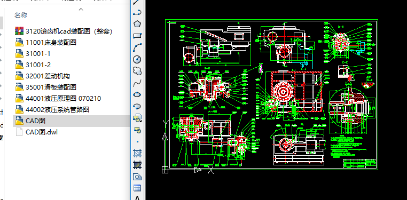Select the 3120滚齿机cad装配图 archive file

[64, 31]
